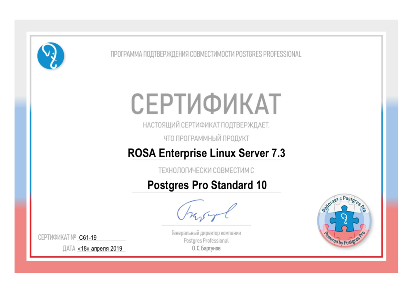Click the round 'Powered by Postgres Pro' puzzle badge
414x291 pixels.
344,221
